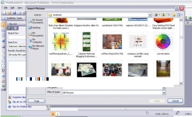This screenshot has height=117, width=192.
Task: Select the AutoShapes tool in Objects toolbar
Action: [3, 71]
